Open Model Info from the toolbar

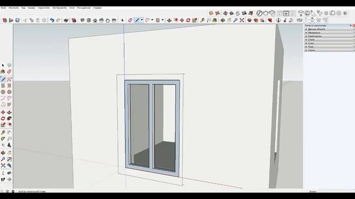point(74,20)
